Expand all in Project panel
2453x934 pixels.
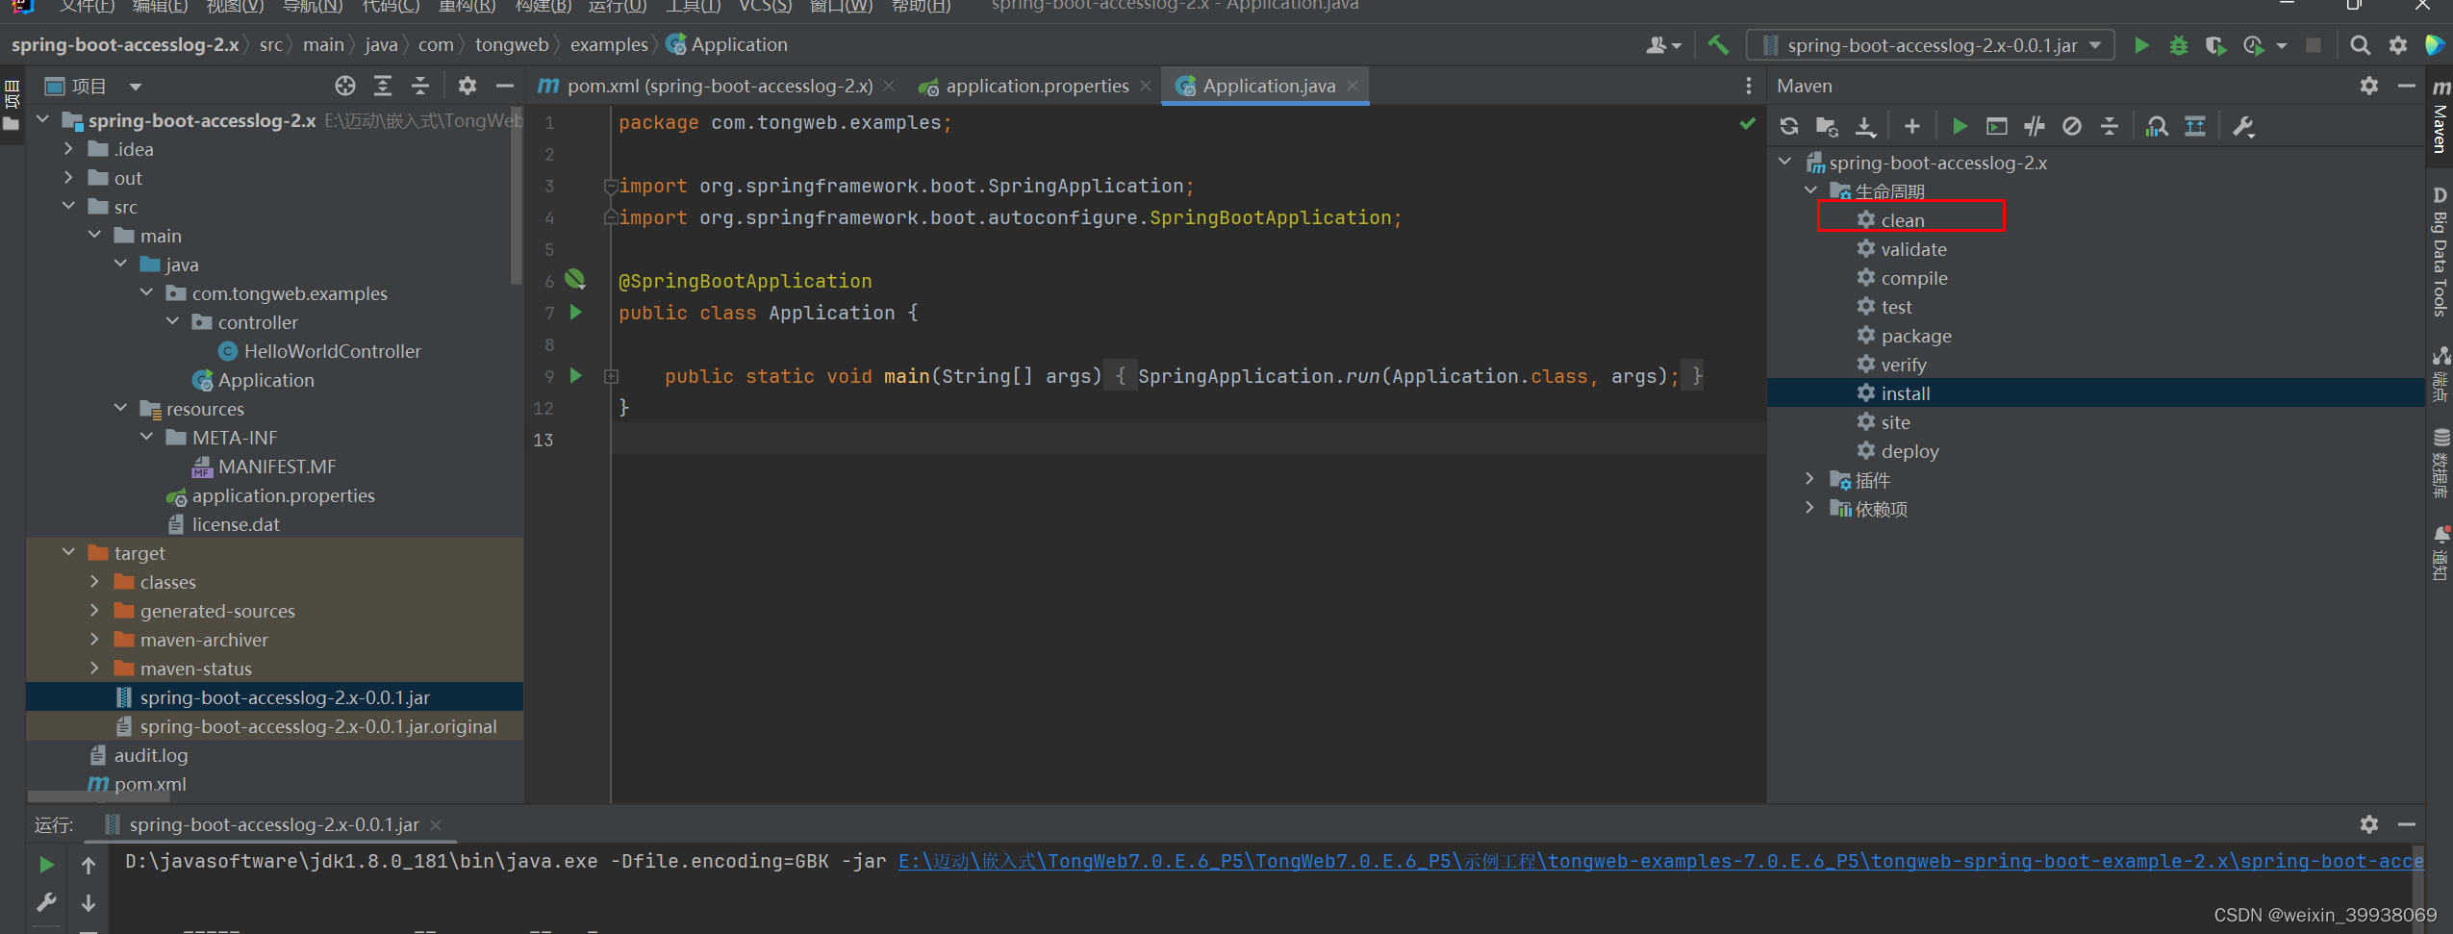[x=383, y=86]
